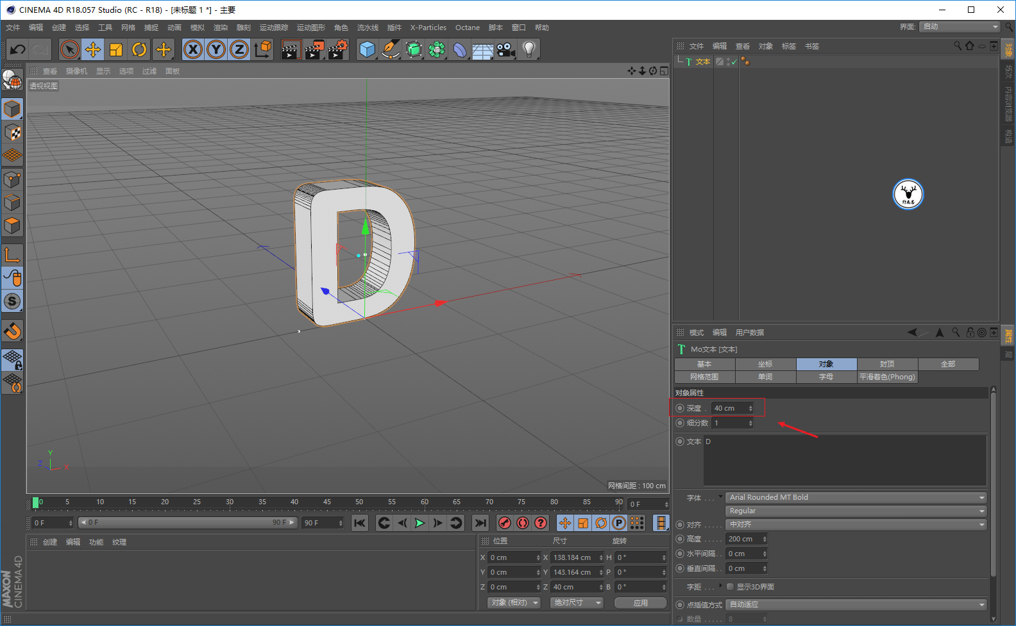
Task: Toggle autokeying button
Action: (x=523, y=523)
